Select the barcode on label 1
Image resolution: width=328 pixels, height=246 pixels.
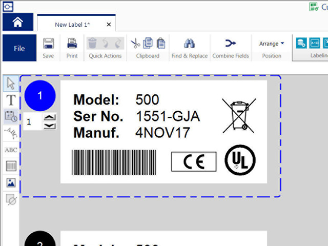coord(114,162)
